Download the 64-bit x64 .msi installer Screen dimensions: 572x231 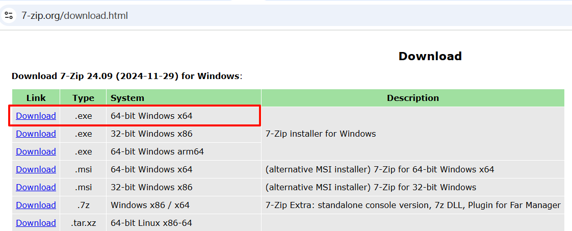(x=36, y=169)
